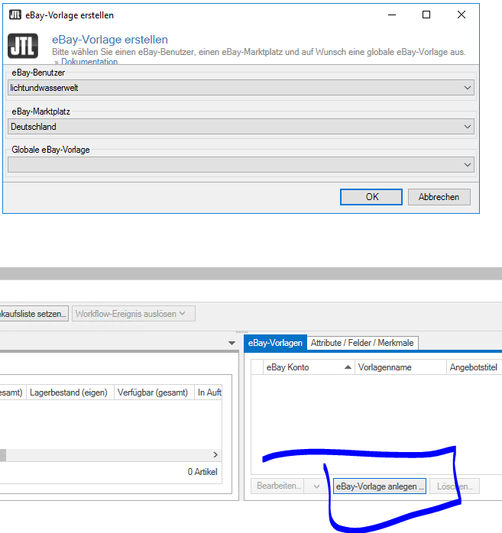Click the Verfügbar (gesamt) column header
Viewport: 502px width, 533px height.
point(154,392)
